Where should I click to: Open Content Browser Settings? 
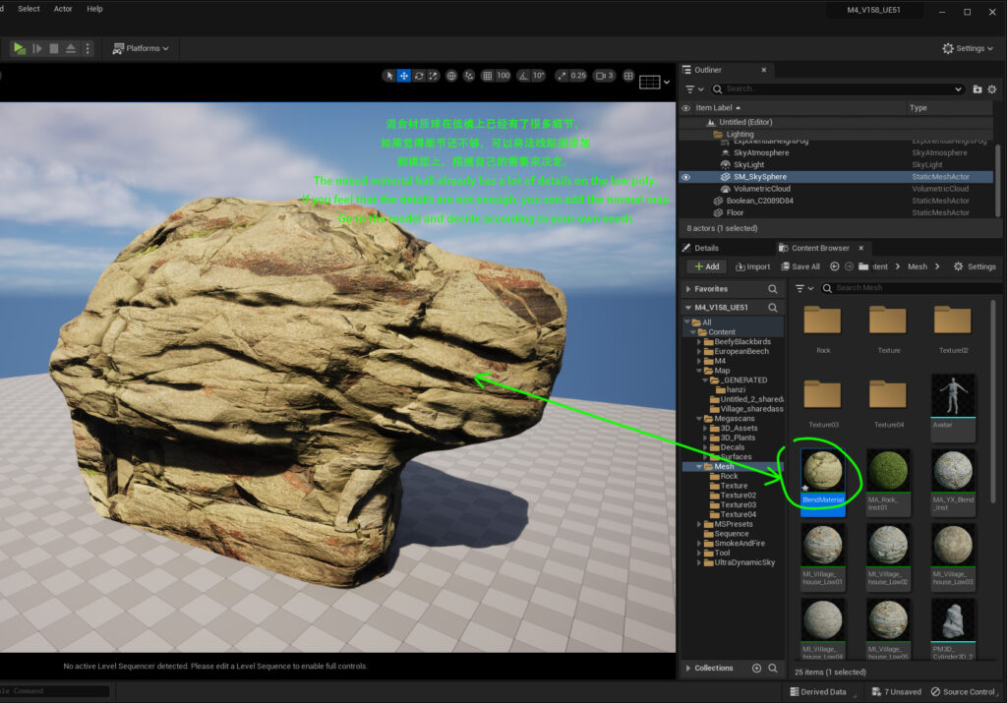coord(975,266)
